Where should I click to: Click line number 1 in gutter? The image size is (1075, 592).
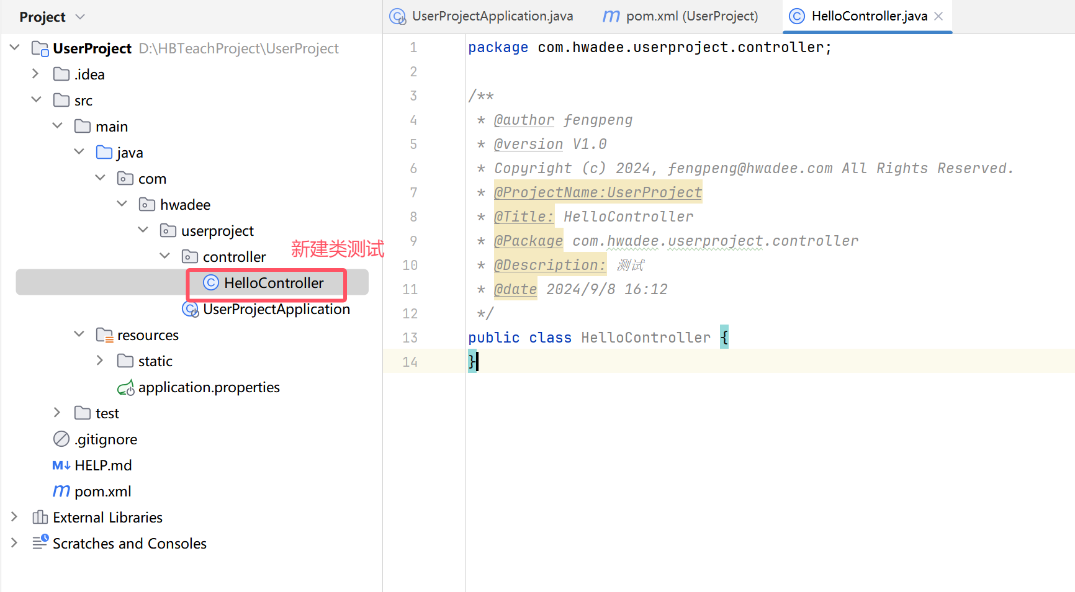[413, 47]
